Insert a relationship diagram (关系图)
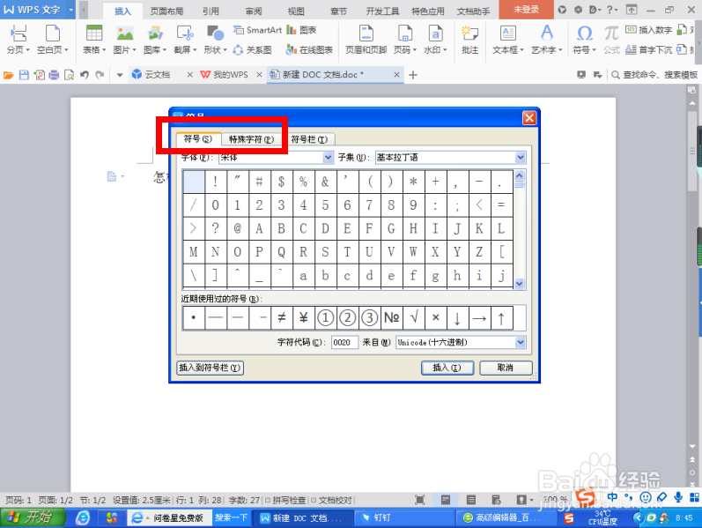The image size is (702, 528). click(x=253, y=49)
